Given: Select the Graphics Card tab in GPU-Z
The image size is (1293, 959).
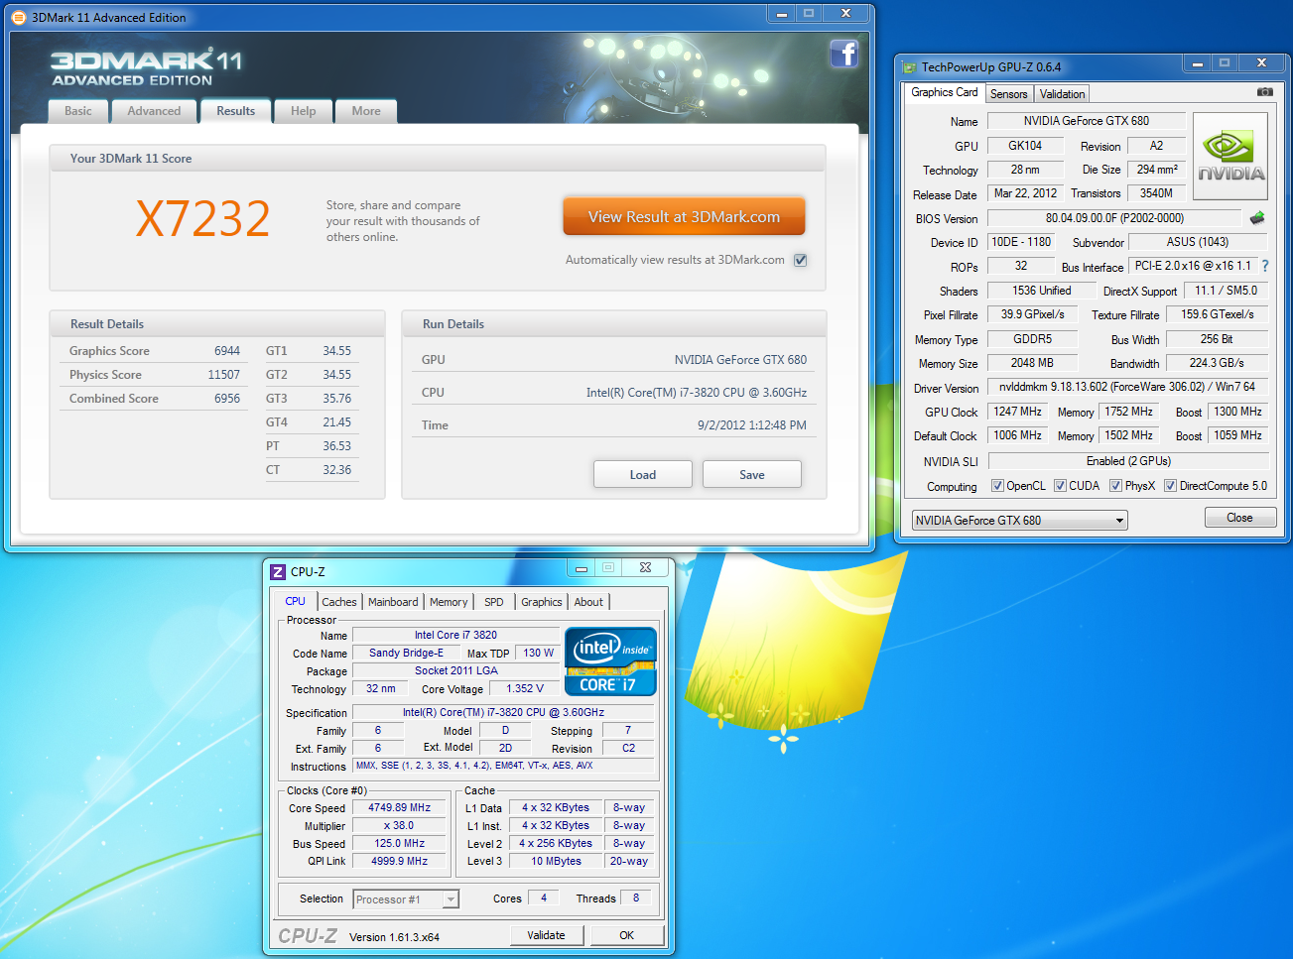Looking at the screenshot, I should 945,92.
